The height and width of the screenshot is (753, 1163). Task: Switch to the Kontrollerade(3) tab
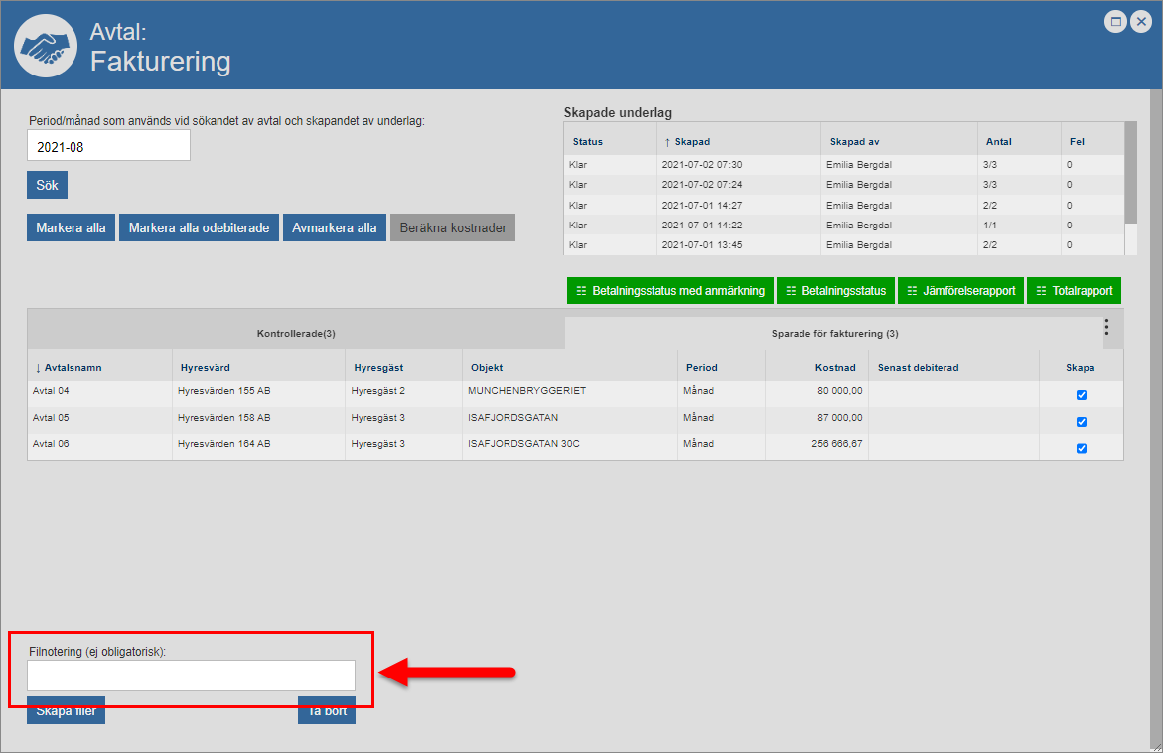[x=296, y=334]
